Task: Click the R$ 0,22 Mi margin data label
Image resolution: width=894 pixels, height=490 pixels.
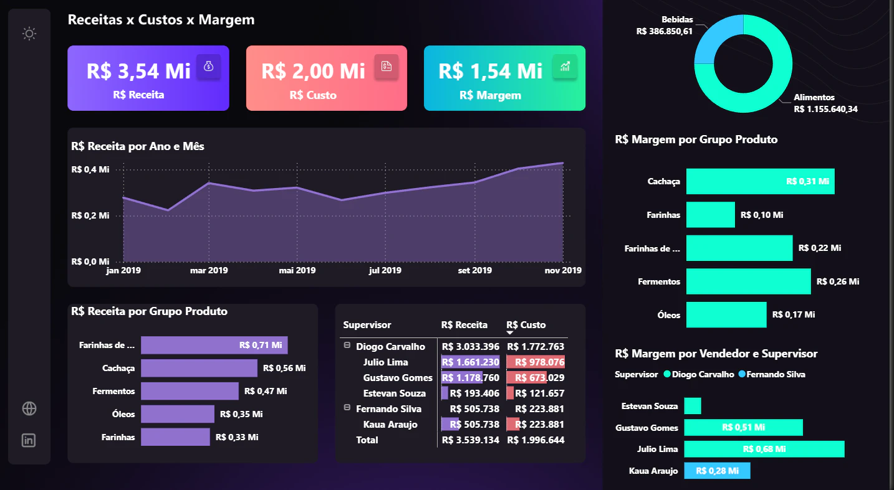Action: pos(820,248)
